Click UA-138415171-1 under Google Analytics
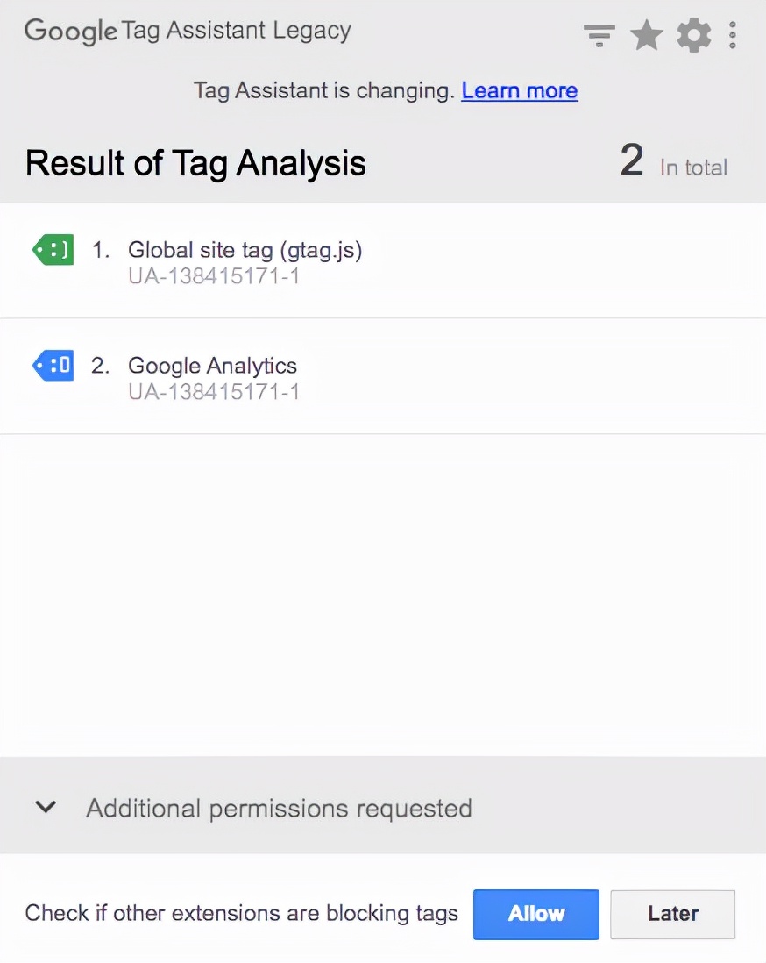 [x=214, y=392]
